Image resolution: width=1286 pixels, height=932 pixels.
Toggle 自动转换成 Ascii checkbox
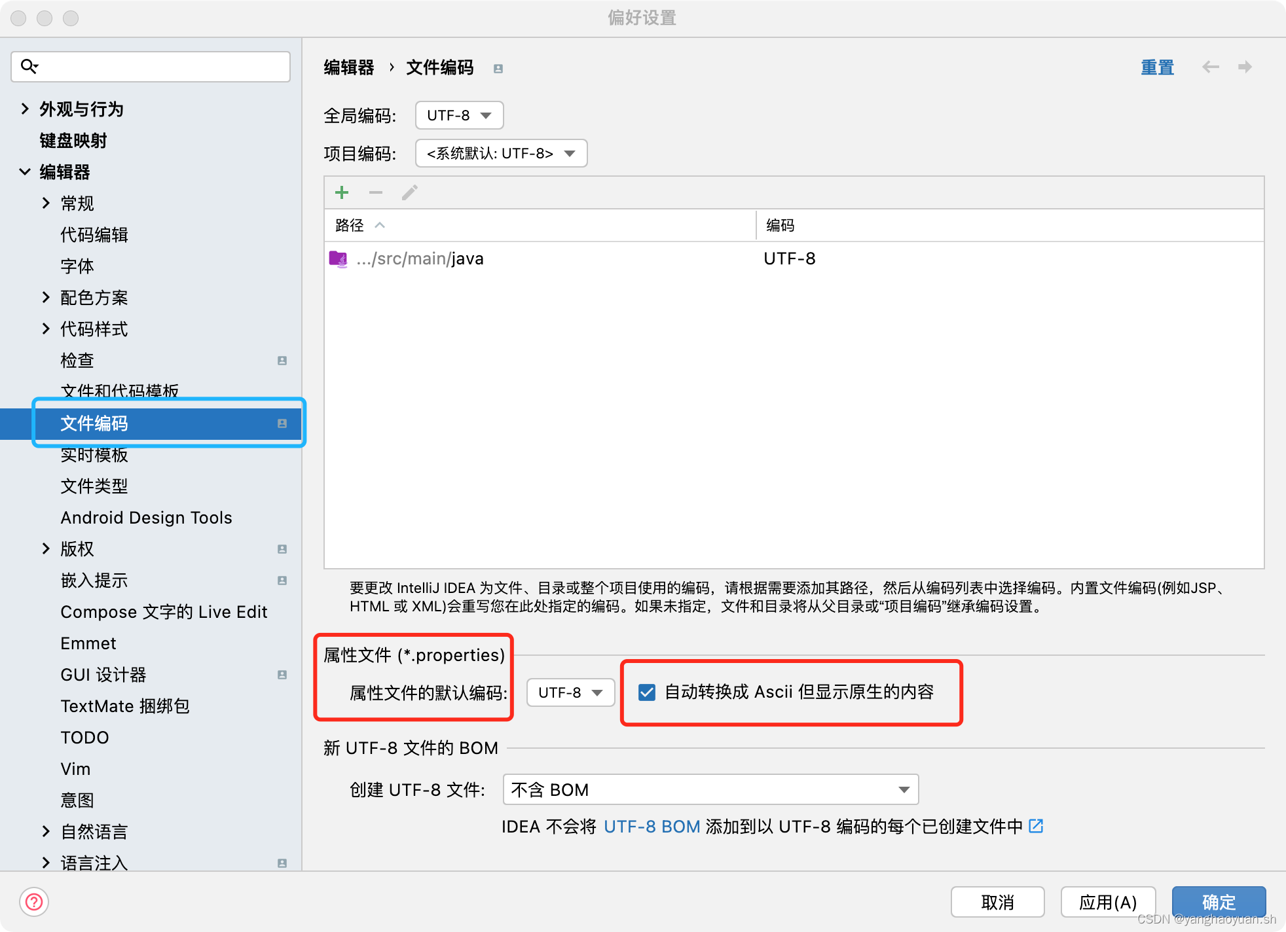point(647,692)
